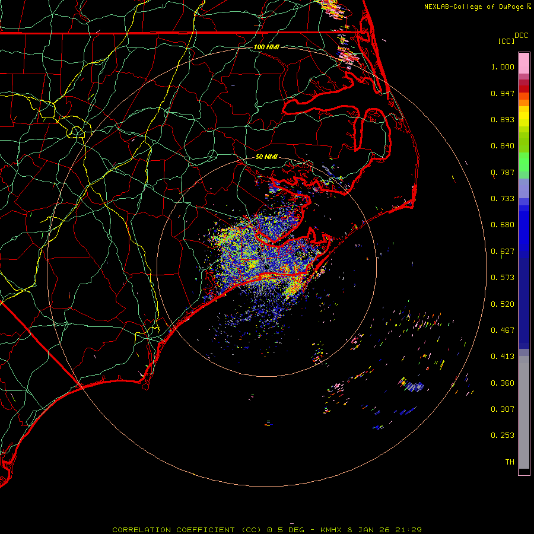Click the 0.787 scale value
The image size is (534, 534).
point(503,172)
